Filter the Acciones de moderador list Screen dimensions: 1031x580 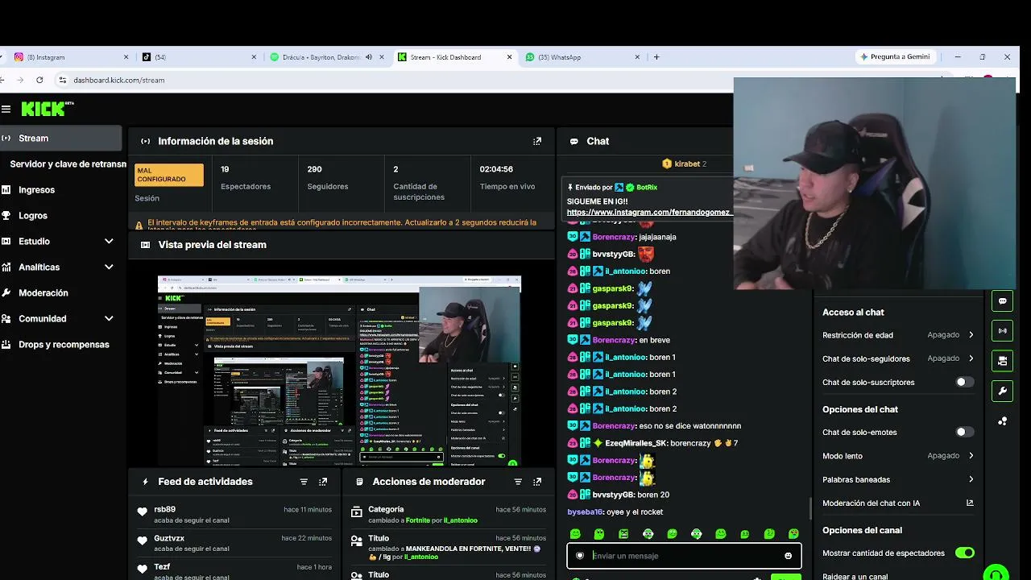click(518, 482)
